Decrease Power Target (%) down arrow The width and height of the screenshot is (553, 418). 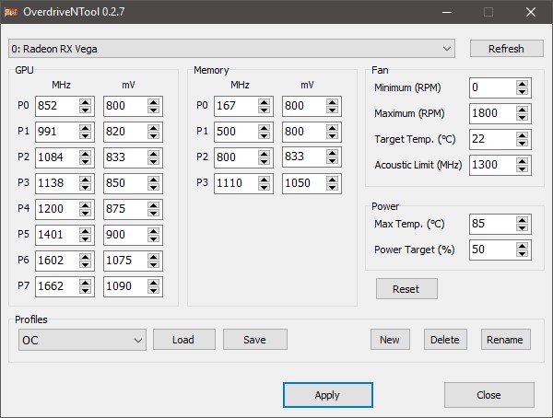[522, 253]
